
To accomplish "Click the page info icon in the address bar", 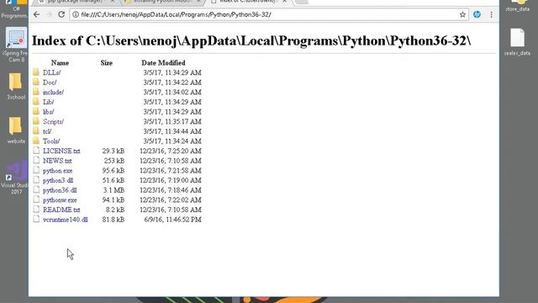I will (76, 14).
